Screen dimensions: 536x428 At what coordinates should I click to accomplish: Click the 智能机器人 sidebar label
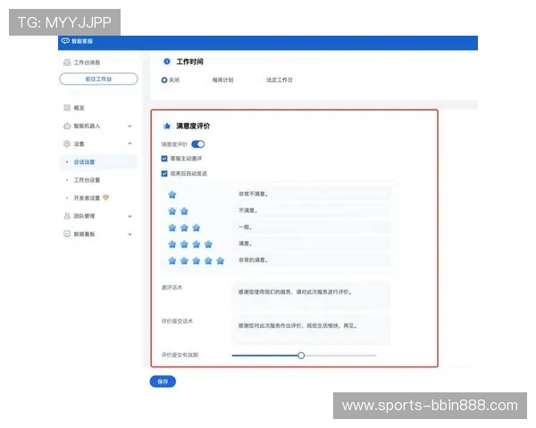(x=87, y=126)
